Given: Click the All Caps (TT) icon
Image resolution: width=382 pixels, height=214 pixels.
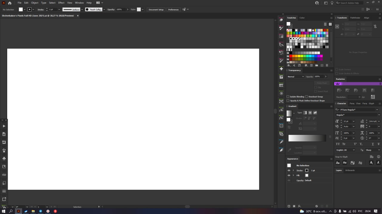Looking at the screenshot, I should click(x=338, y=144).
